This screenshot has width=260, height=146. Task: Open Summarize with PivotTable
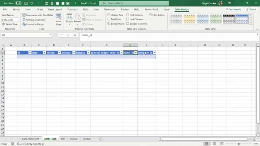(38, 15)
